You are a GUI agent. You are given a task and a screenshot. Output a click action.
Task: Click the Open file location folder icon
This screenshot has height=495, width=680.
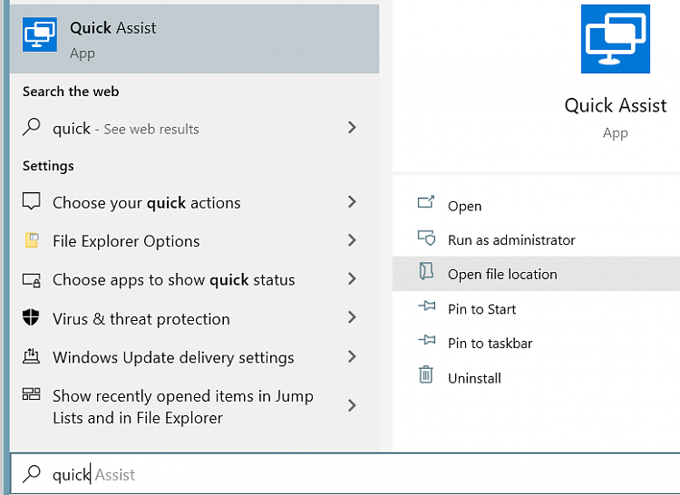coord(426,271)
